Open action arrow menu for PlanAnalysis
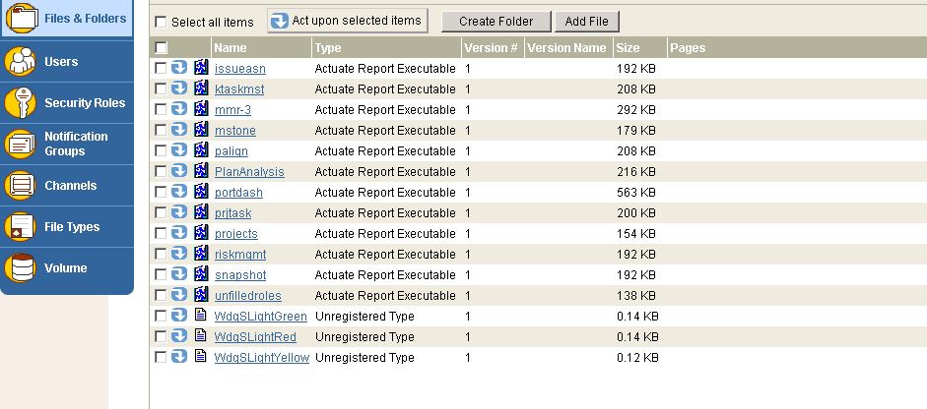 (x=179, y=170)
